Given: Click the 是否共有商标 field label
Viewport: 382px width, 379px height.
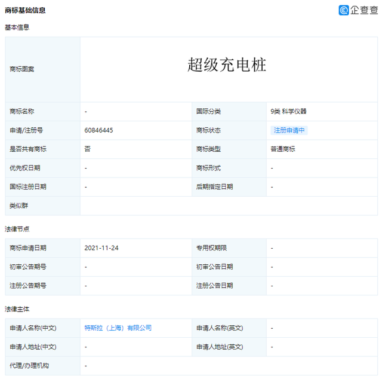Looking at the screenshot, I should (28, 149).
